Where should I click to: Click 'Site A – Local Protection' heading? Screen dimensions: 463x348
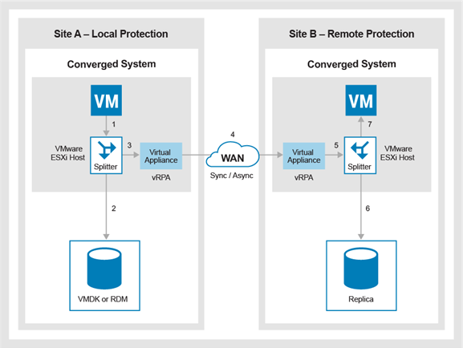[111, 34]
